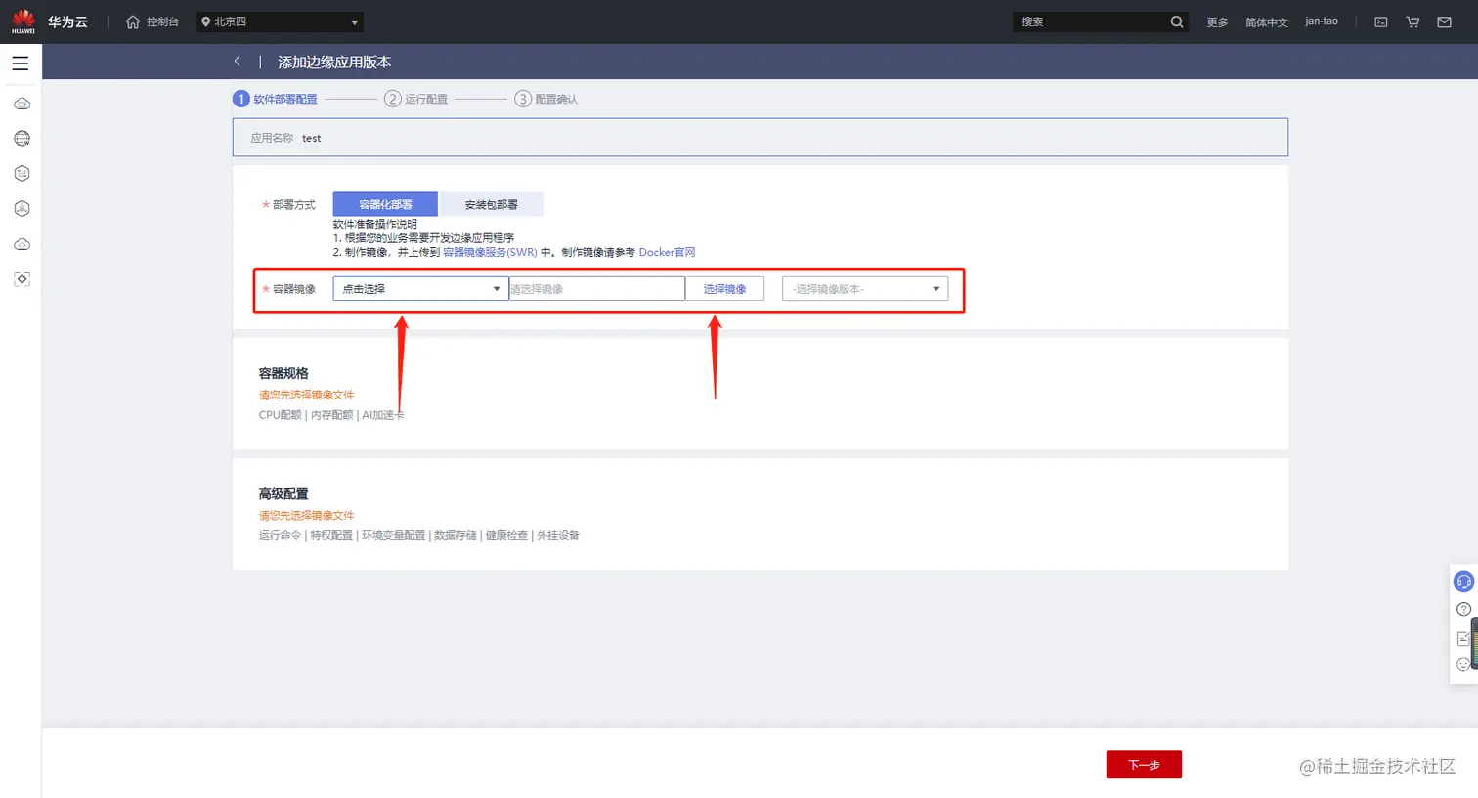
Task: Select the 容器化部署 deployment tab
Action: click(385, 204)
